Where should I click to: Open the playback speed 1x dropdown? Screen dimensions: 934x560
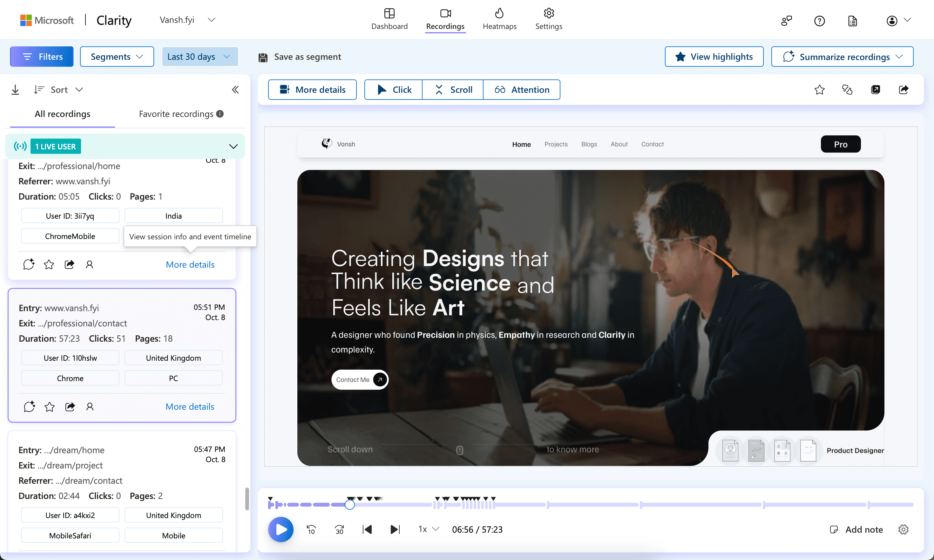(x=429, y=529)
